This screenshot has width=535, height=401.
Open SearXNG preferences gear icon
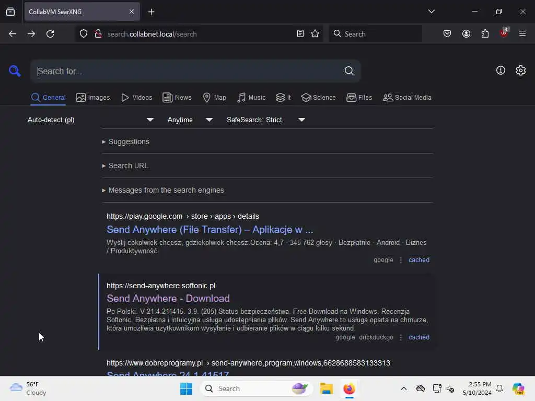point(520,70)
